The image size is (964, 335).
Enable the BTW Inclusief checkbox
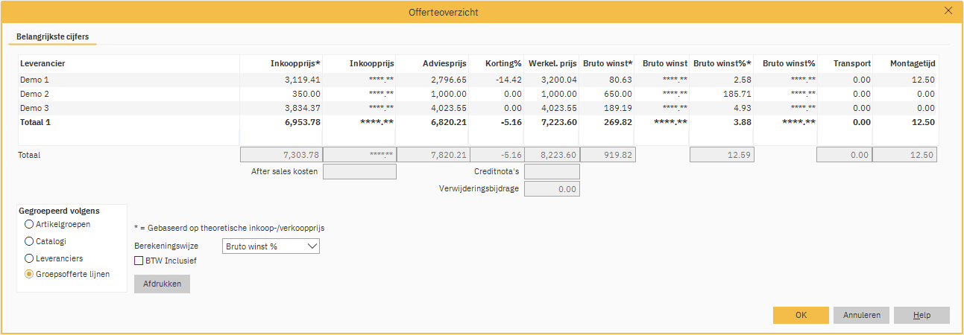(x=139, y=261)
